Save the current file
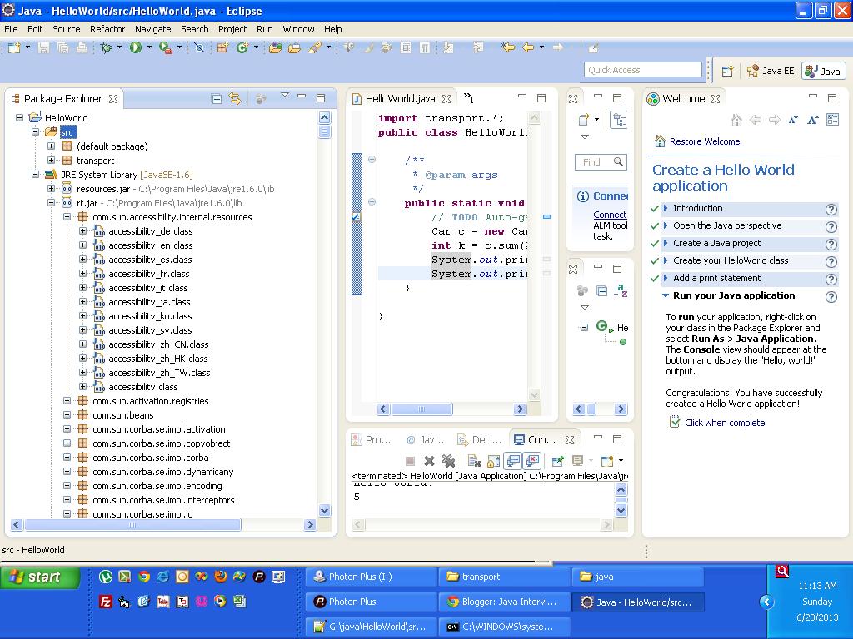The image size is (853, 639). (x=43, y=48)
